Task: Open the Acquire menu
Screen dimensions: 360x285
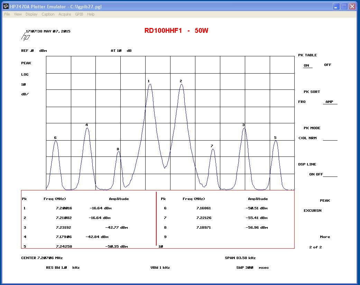Action: click(65, 14)
